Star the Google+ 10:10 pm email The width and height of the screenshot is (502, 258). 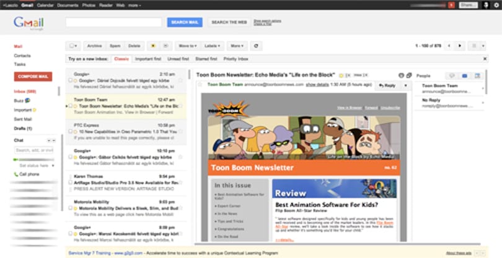point(180,157)
